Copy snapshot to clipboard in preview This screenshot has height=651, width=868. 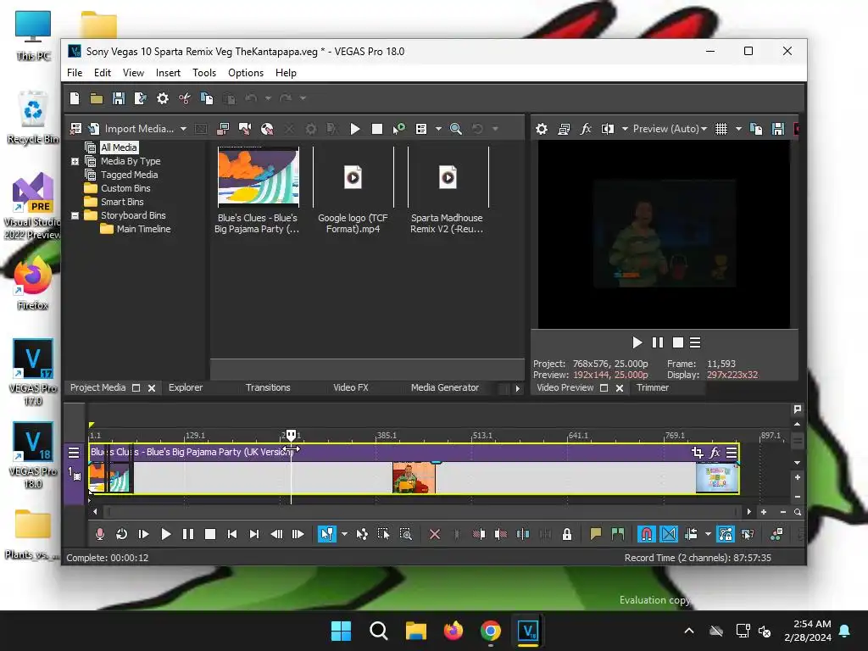pos(755,129)
